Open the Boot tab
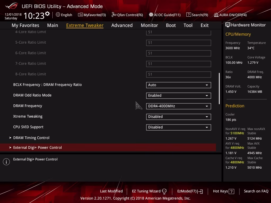 tap(171, 25)
